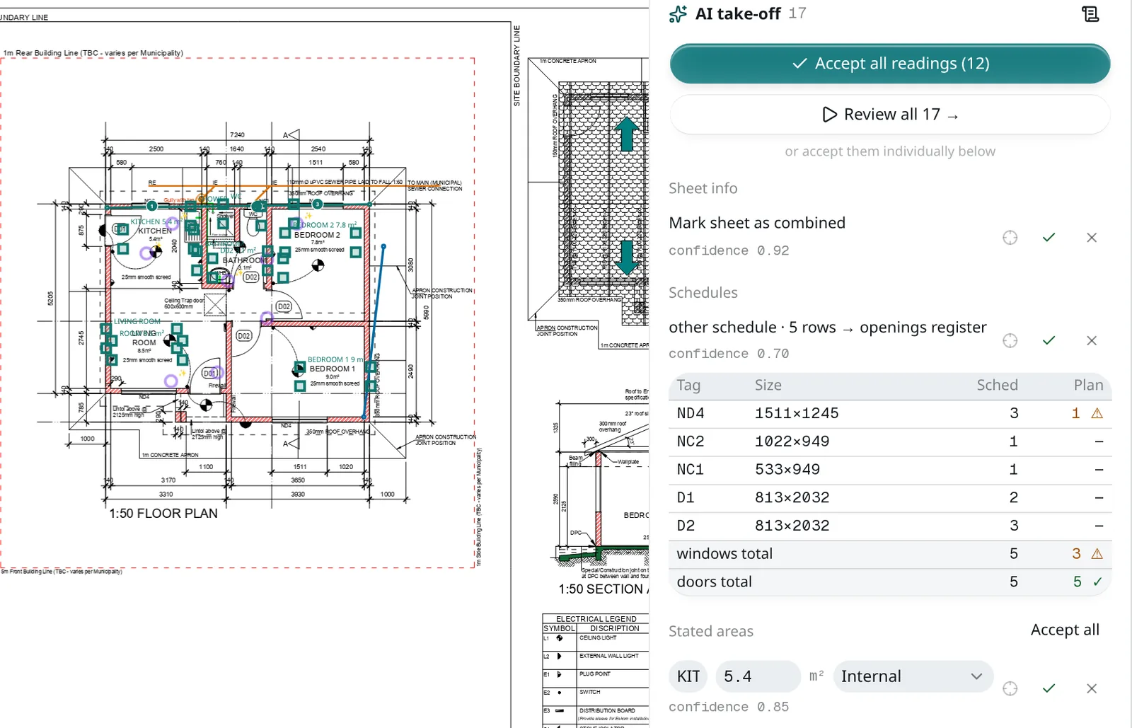
Task: Start the Review all 17 walkthrough
Action: (890, 115)
